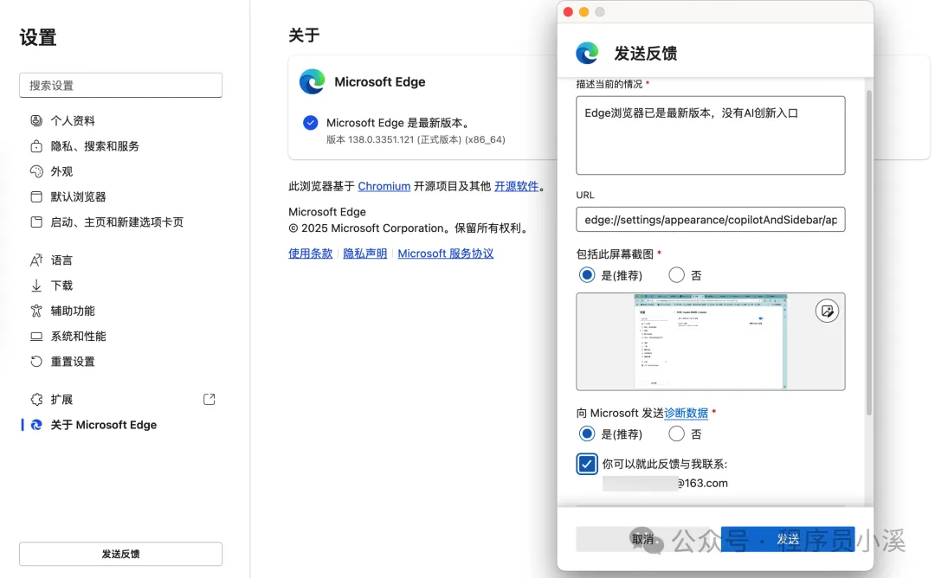Open the 开源软件 link
The width and height of the screenshot is (935, 578).
pyautogui.click(x=516, y=186)
